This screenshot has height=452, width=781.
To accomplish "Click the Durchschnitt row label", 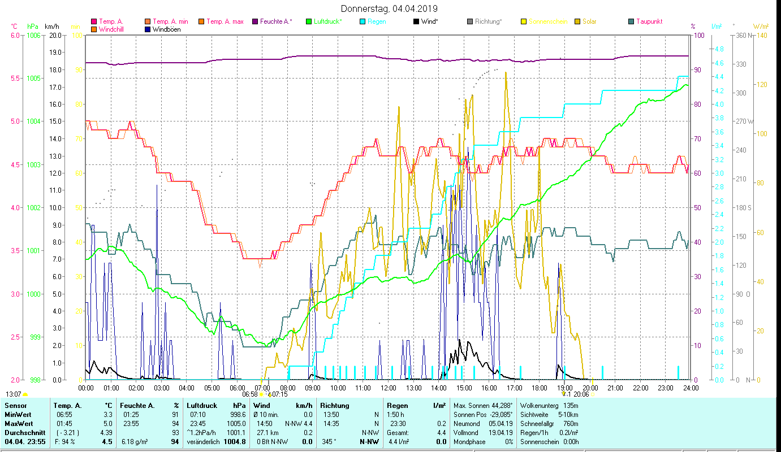I will click(24, 432).
